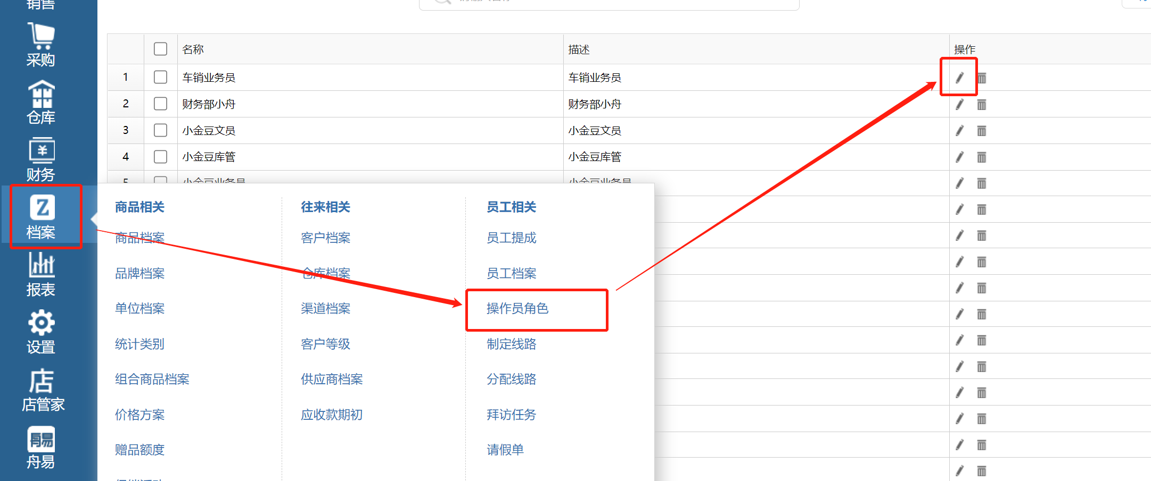This screenshot has width=1151, height=481.
Task: Open the 客户档案 link
Action: click(325, 238)
